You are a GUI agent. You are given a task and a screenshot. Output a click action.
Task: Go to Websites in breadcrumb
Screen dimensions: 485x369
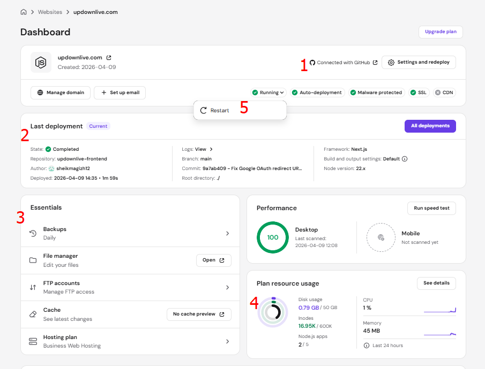(x=49, y=12)
